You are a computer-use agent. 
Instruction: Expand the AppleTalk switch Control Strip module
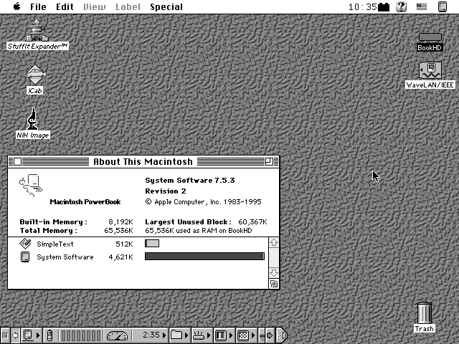29,335
